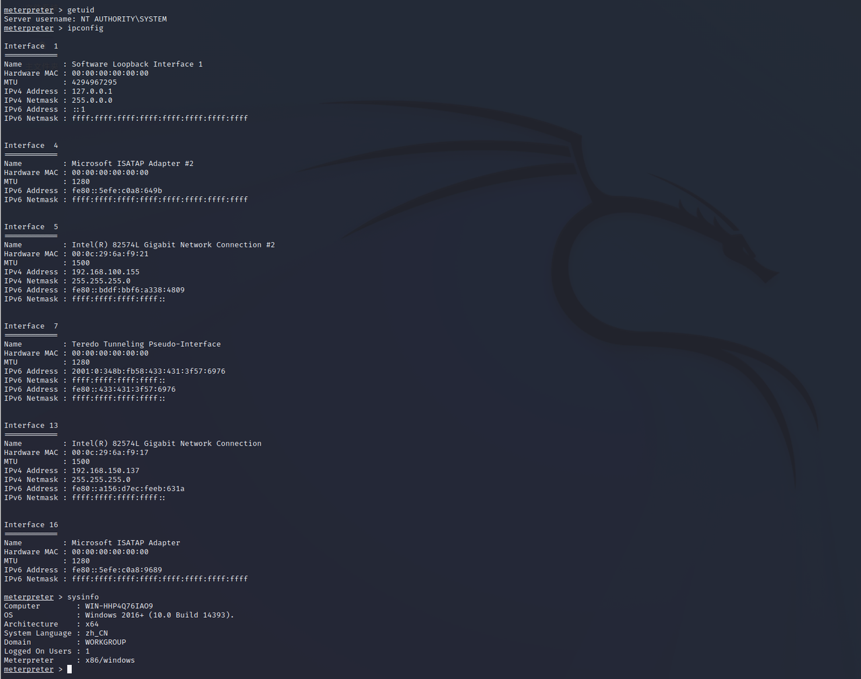Click the Microsoft ISATAP Adapter #2 name

click(133, 163)
